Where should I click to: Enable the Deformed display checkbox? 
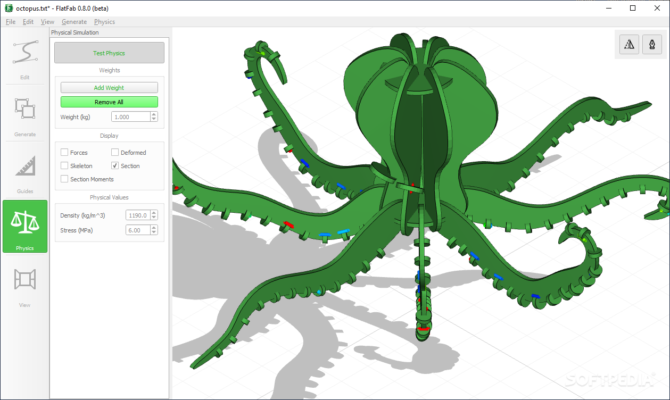point(115,152)
